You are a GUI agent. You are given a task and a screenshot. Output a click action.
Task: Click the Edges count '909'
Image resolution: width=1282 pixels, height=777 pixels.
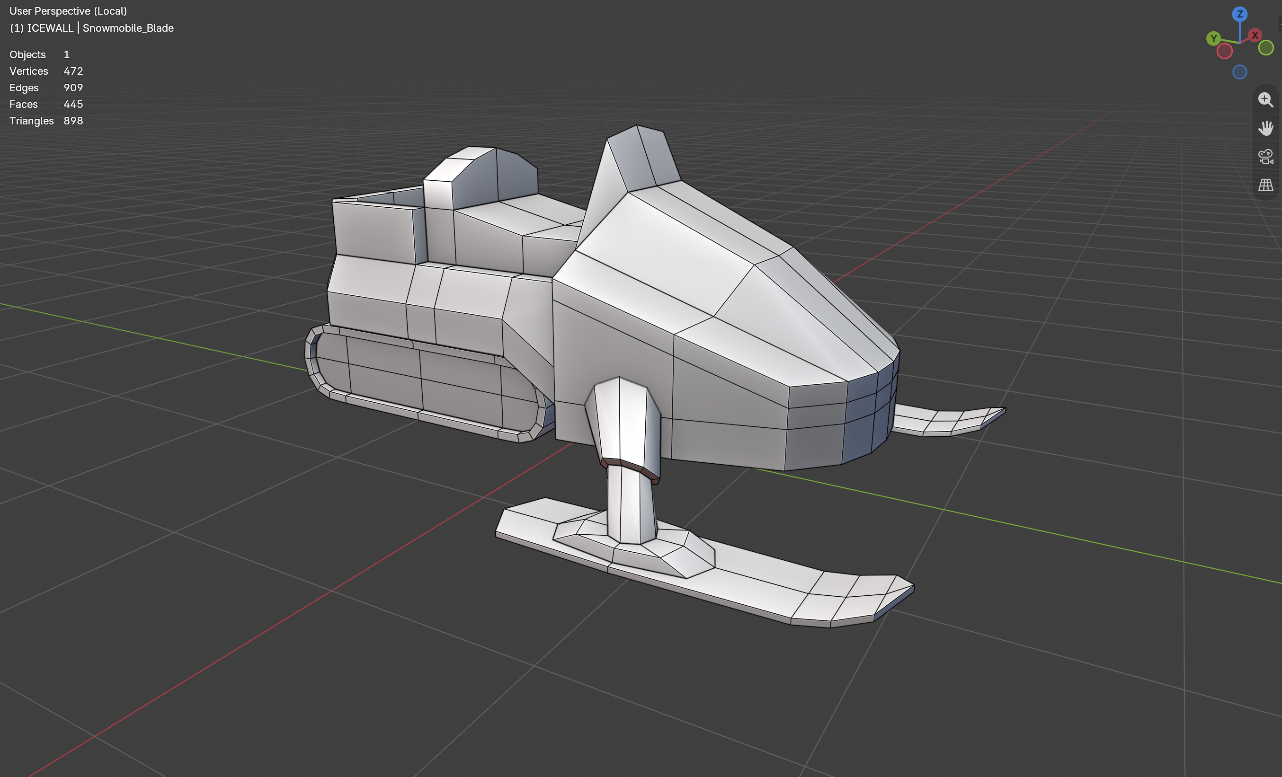point(73,88)
